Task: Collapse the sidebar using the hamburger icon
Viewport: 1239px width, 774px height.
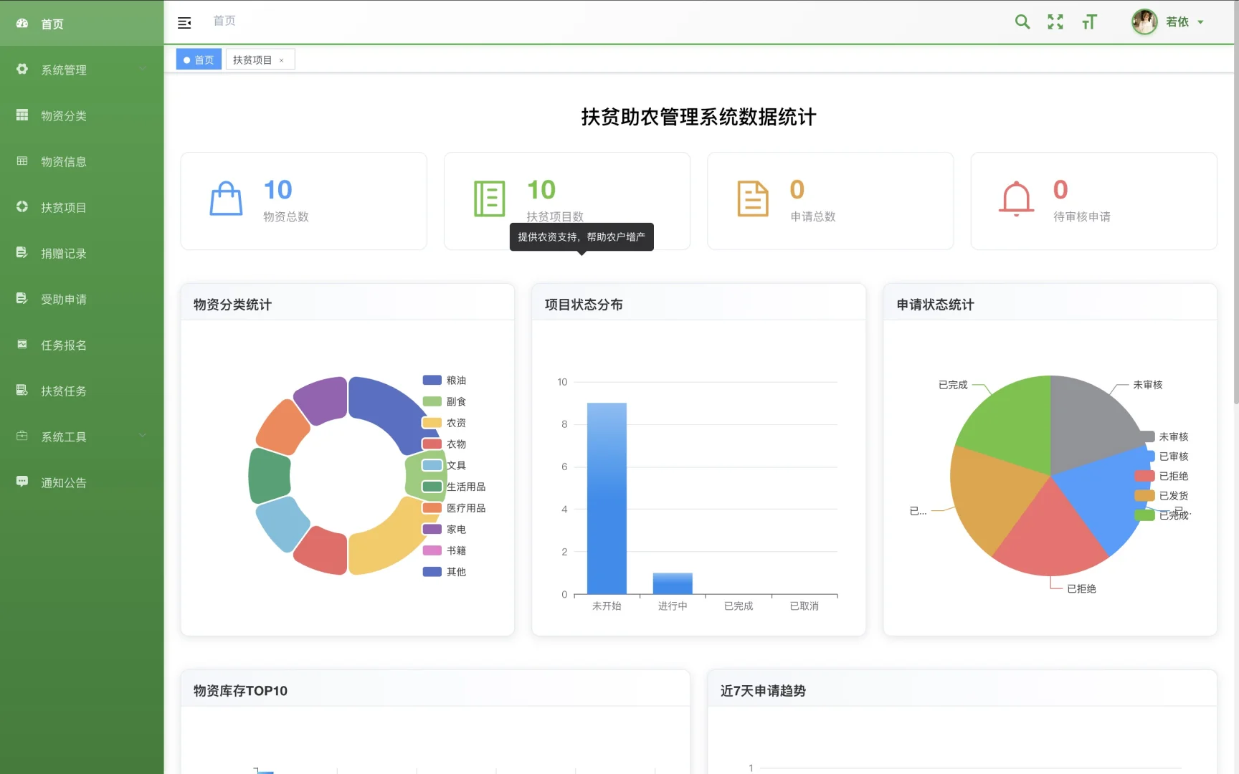Action: click(184, 22)
